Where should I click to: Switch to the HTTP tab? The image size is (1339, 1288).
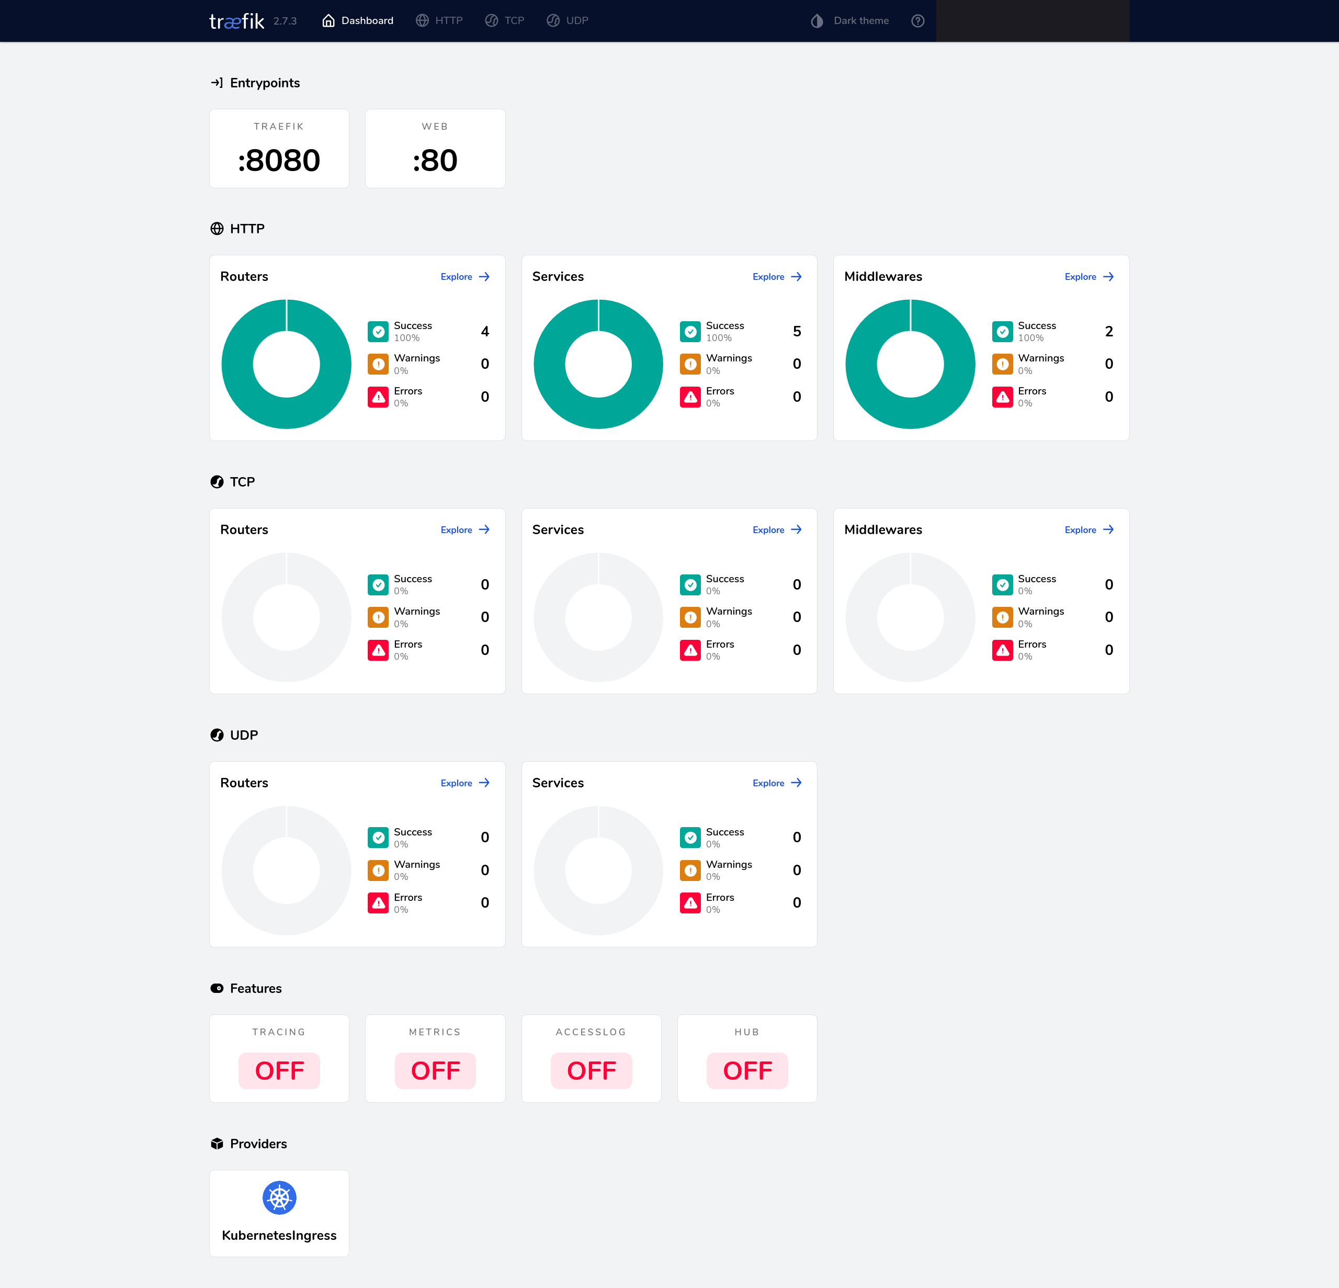(439, 20)
